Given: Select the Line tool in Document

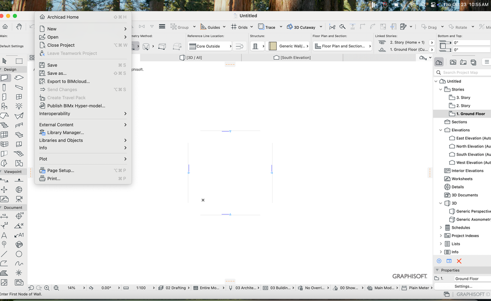Looking at the screenshot, I should 4,254.
